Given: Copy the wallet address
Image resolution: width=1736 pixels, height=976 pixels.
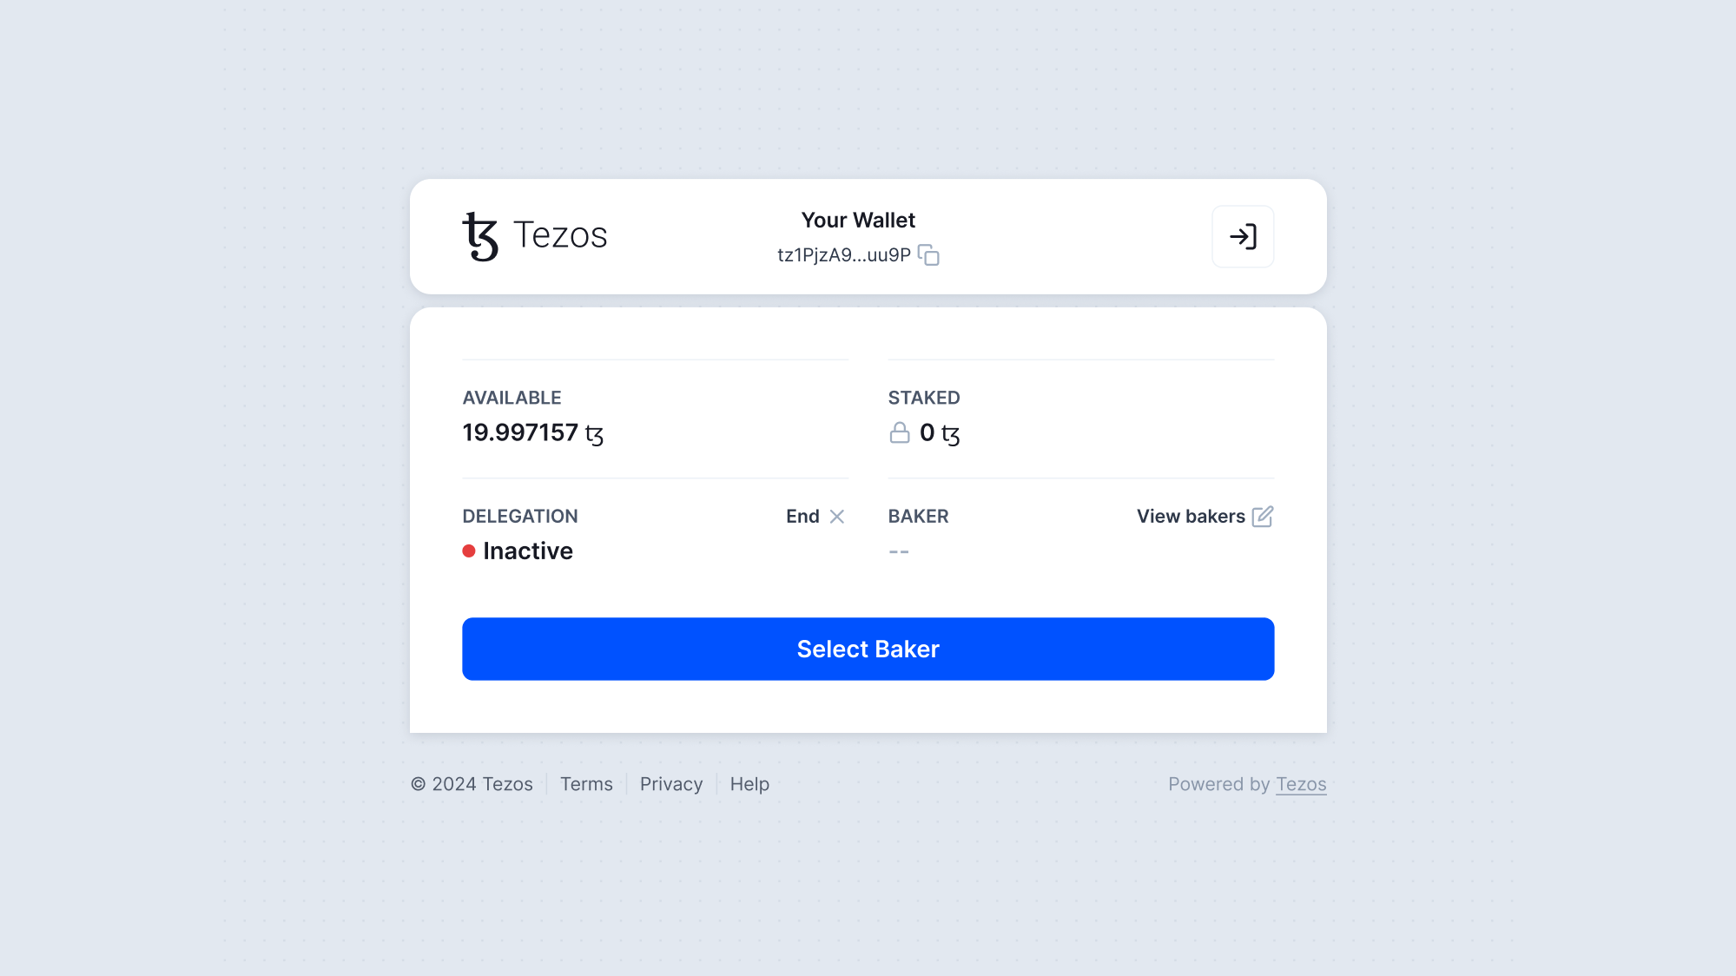Looking at the screenshot, I should (x=928, y=255).
